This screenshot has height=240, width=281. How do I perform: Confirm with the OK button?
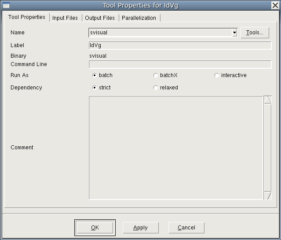pyautogui.click(x=95, y=228)
